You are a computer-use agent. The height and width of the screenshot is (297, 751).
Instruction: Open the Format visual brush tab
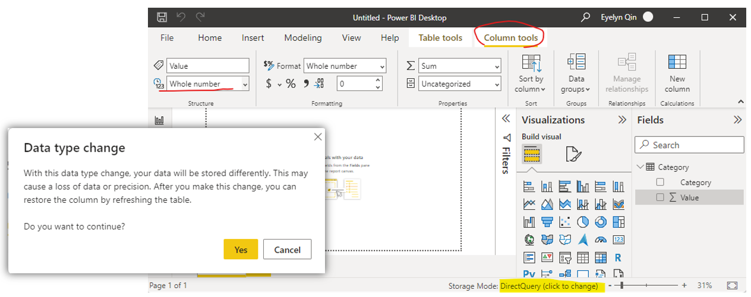click(x=573, y=154)
